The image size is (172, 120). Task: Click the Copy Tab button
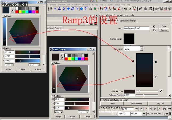click(x=160, y=104)
